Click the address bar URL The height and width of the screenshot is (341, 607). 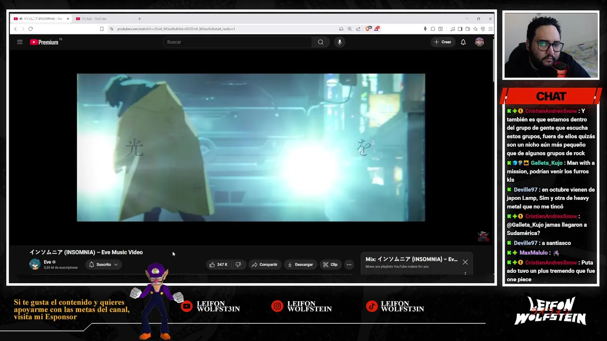[176, 29]
